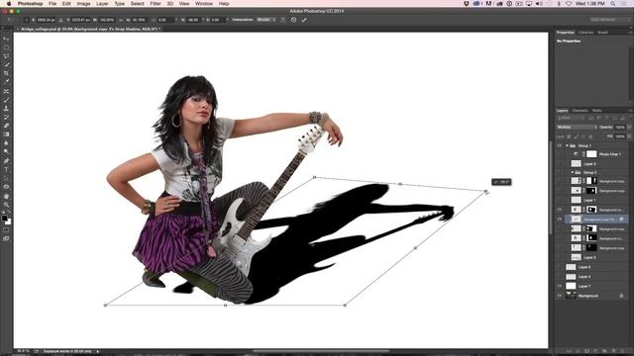Collapse Group 2 disclosure triangle
This screenshot has height=356, width=634.
(573, 172)
